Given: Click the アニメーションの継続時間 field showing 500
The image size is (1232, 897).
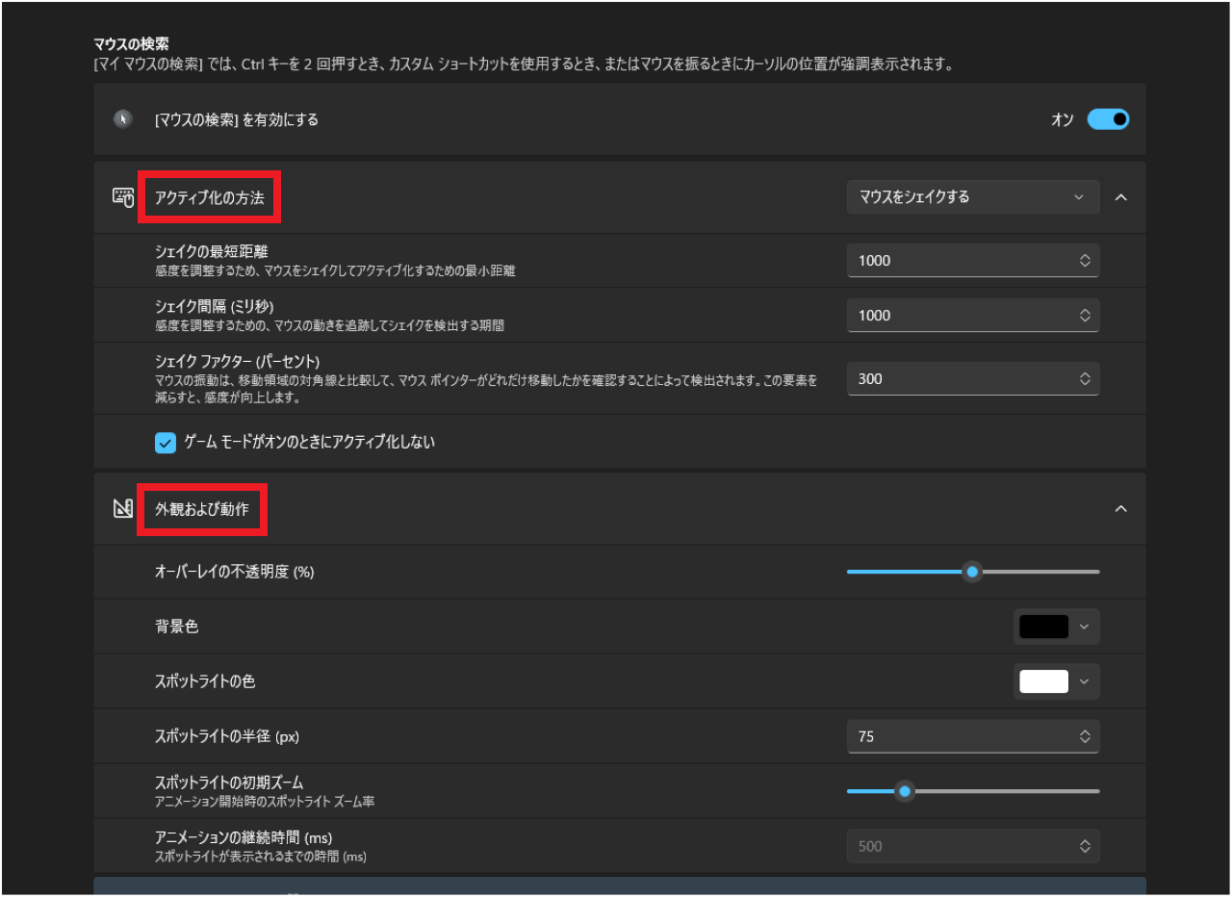Looking at the screenshot, I should click(x=958, y=847).
